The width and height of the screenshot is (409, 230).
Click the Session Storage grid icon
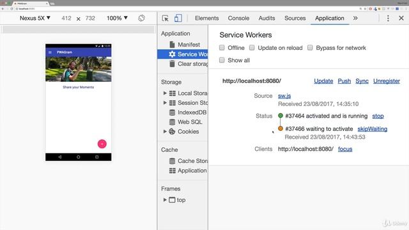coord(172,103)
